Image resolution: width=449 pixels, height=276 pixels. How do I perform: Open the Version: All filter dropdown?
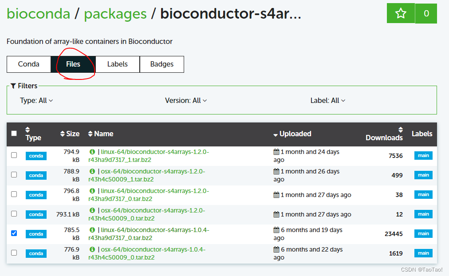[186, 100]
